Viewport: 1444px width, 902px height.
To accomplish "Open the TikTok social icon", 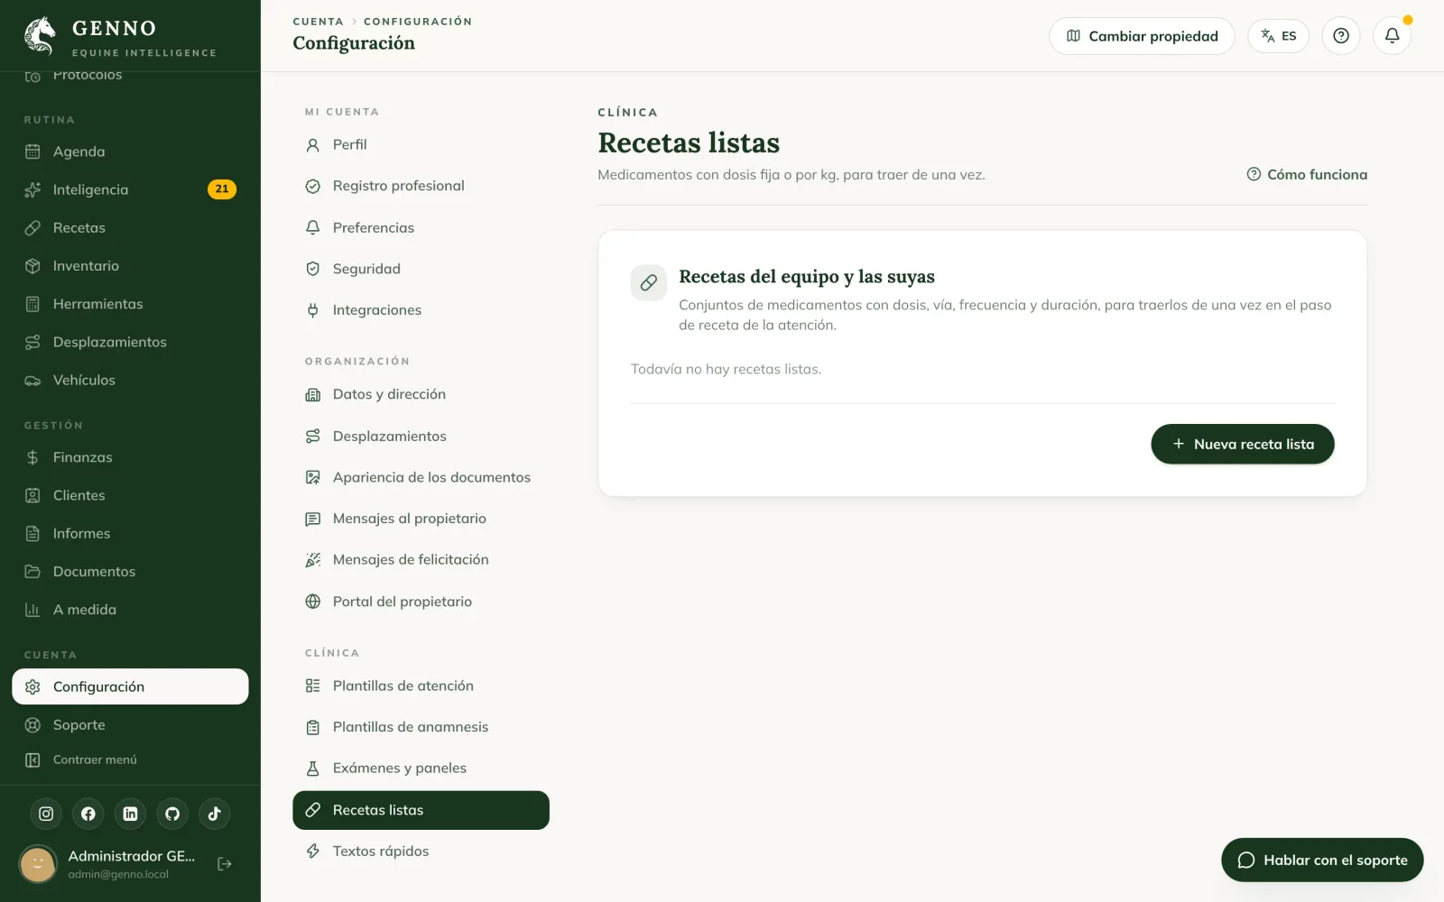I will coord(214,814).
